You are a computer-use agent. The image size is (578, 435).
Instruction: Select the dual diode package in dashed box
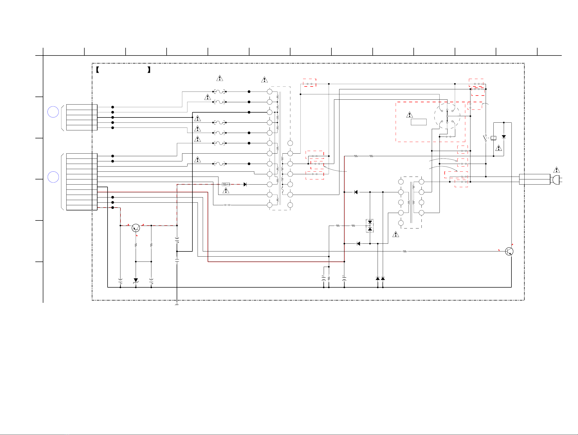pos(370,226)
